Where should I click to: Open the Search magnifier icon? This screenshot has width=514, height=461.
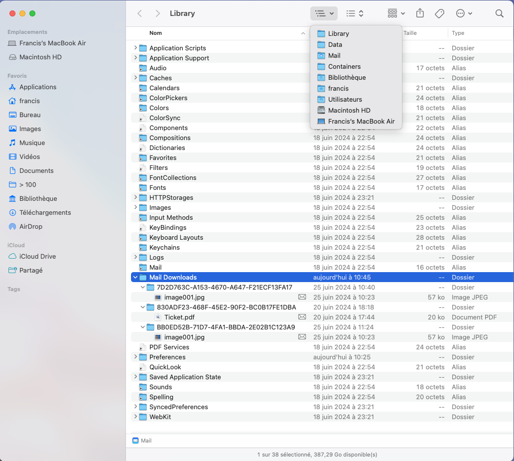(499, 13)
